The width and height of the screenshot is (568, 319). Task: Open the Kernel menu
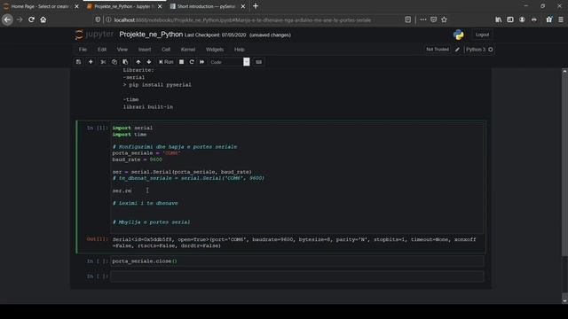point(187,50)
